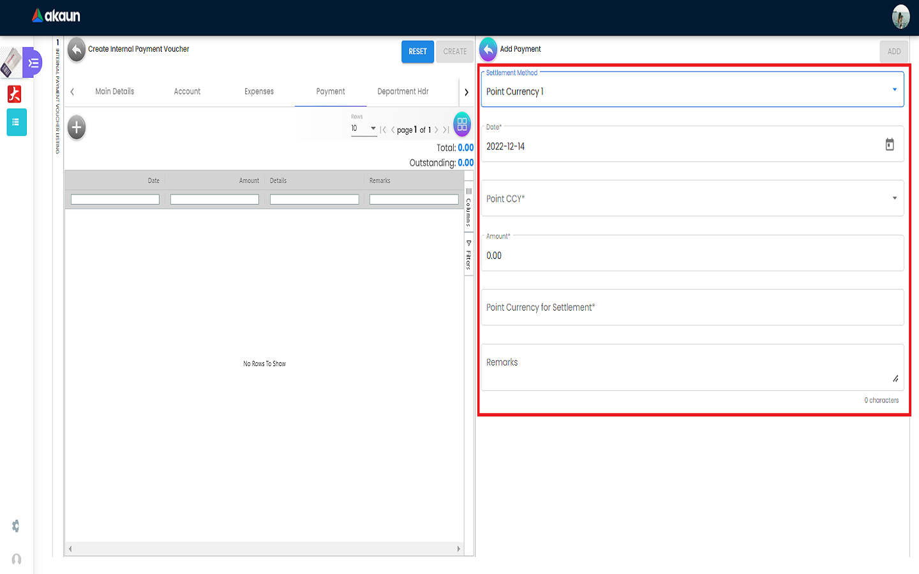This screenshot has height=574, width=919.
Task: Switch to the Expenses tab
Action: tap(259, 92)
